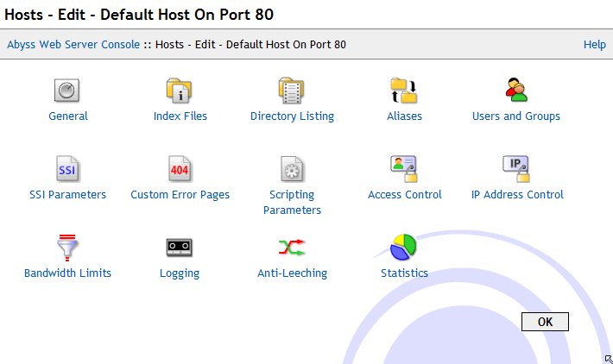Open the Directory Listing folder icon
The width and height of the screenshot is (613, 364).
click(291, 91)
